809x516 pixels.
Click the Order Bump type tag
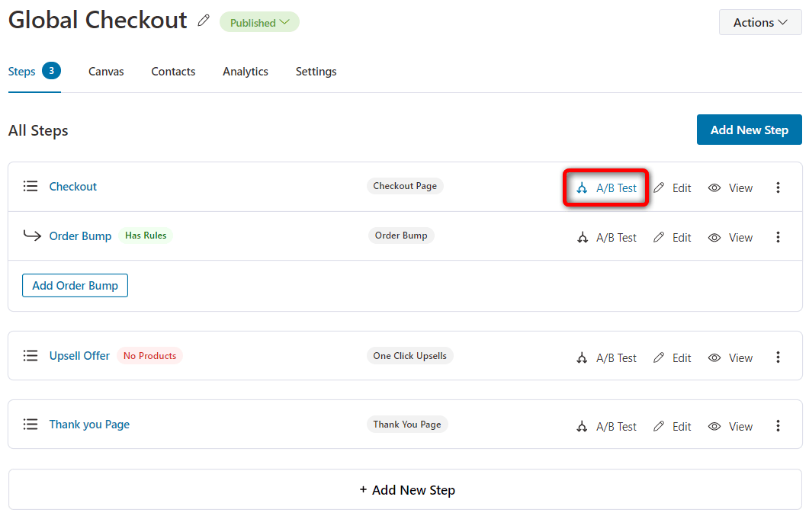401,236
